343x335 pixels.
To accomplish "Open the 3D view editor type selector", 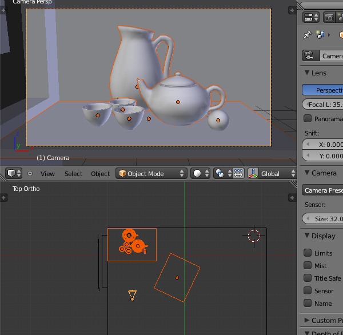I will pos(14,174).
